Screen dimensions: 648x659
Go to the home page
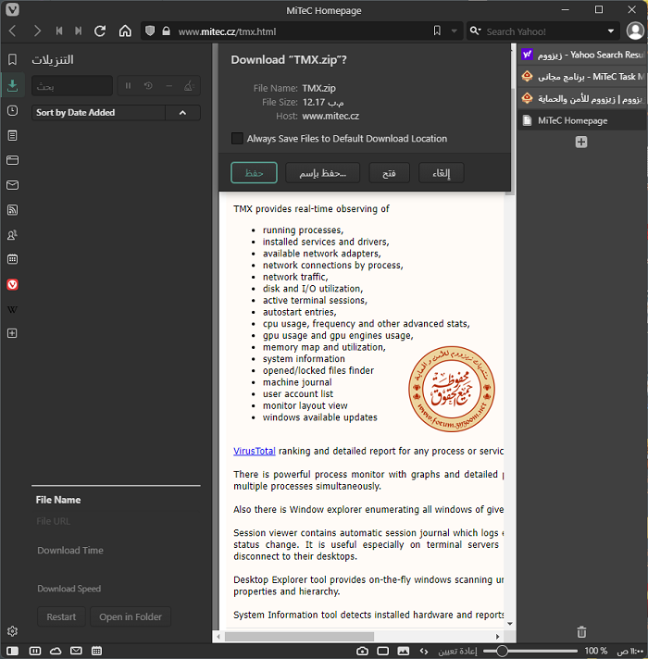click(125, 31)
